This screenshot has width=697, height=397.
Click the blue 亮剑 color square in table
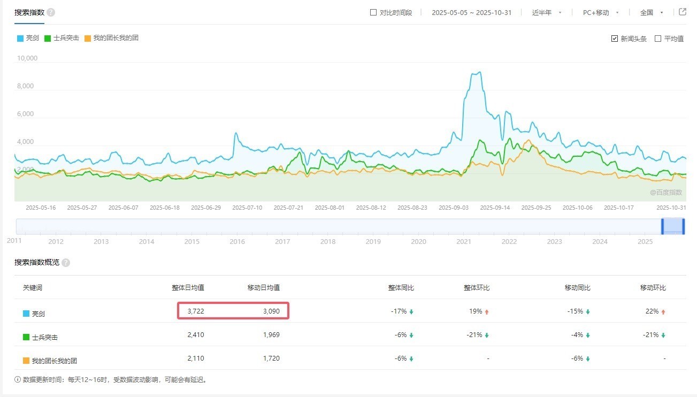26,314
